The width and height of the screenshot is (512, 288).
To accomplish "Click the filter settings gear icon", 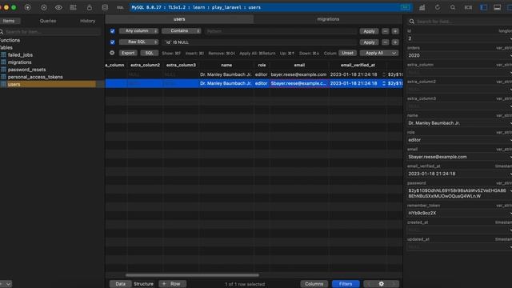I will [x=112, y=53].
